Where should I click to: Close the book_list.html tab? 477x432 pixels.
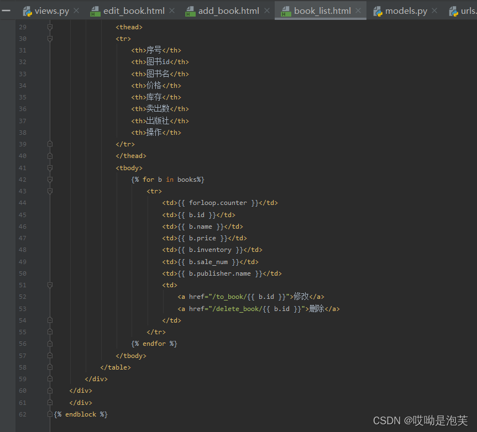click(358, 10)
